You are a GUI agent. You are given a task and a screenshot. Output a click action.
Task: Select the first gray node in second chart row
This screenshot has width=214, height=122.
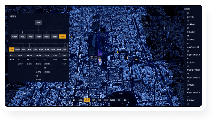click(x=14, y=36)
